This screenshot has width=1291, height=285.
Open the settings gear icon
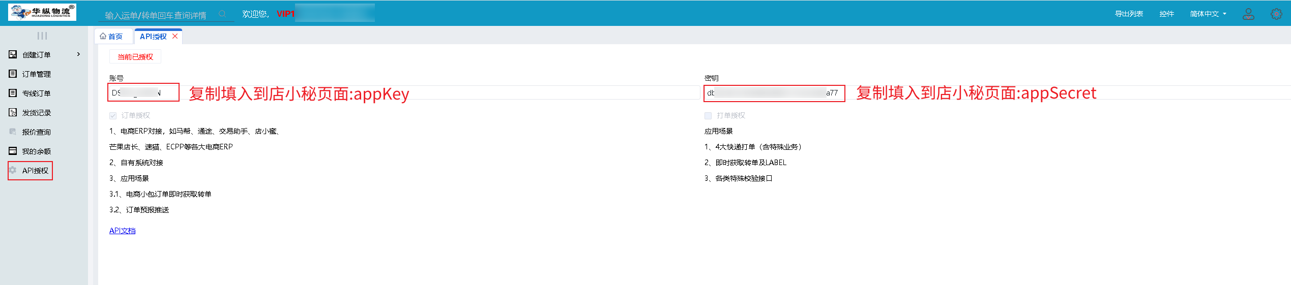[x=1276, y=14]
